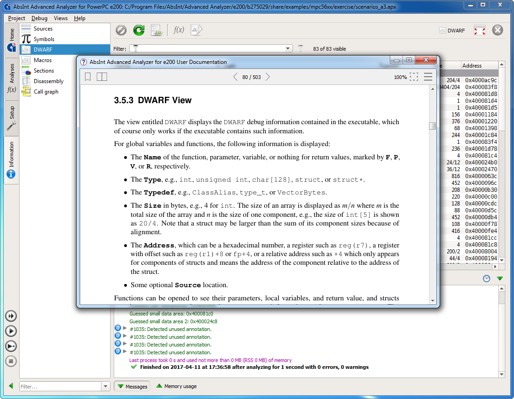The width and height of the screenshot is (514, 399).
Task: Select Sections in the information list
Action: click(x=65, y=71)
